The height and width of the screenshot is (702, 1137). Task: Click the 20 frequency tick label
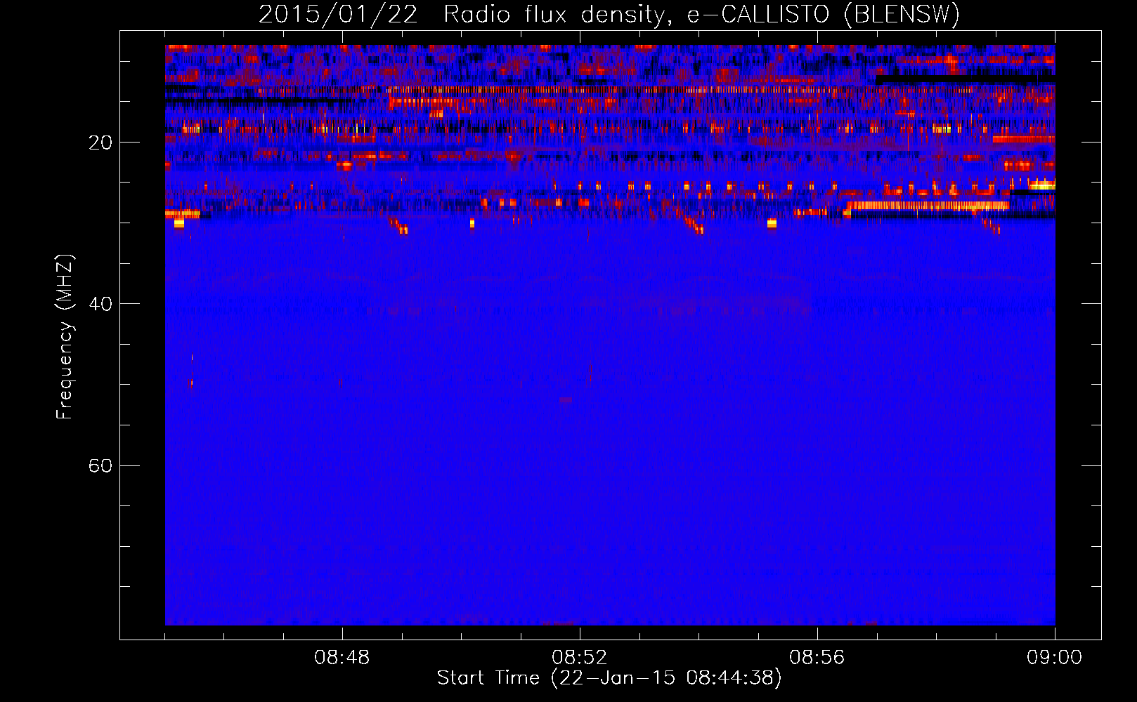click(x=100, y=143)
